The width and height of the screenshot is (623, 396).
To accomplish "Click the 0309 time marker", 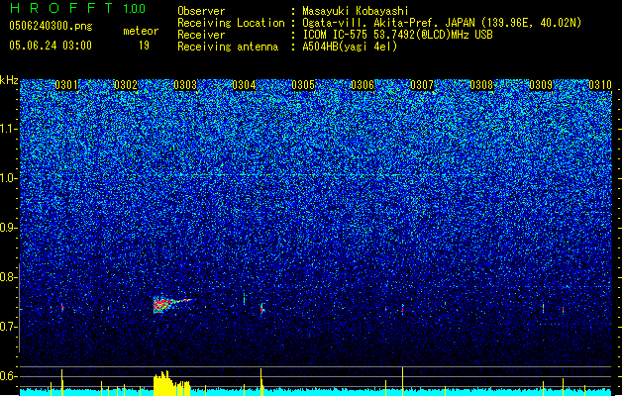I will click(541, 85).
